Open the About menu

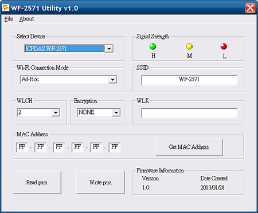click(26, 19)
